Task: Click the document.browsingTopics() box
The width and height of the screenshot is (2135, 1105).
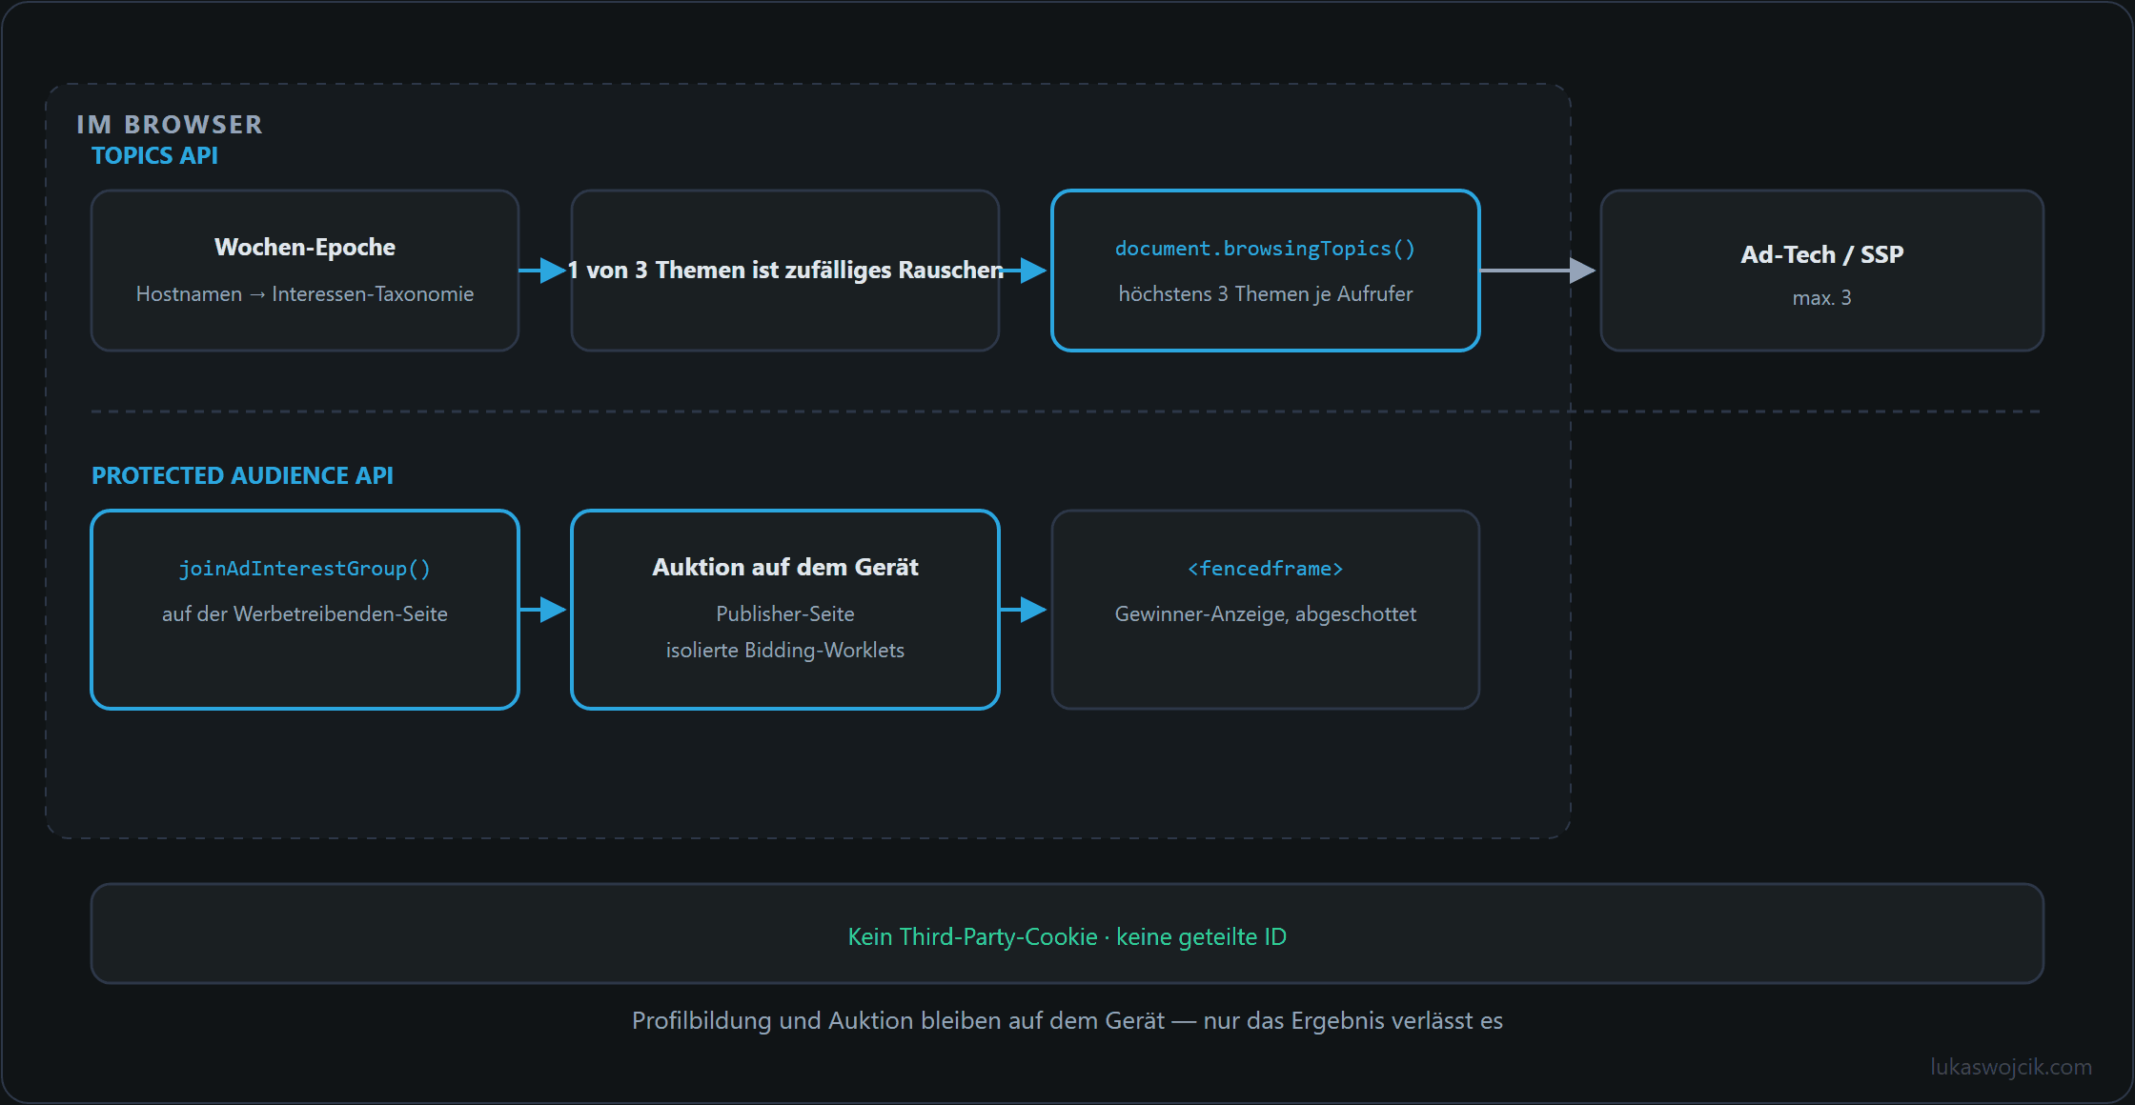Action: coord(1266,271)
